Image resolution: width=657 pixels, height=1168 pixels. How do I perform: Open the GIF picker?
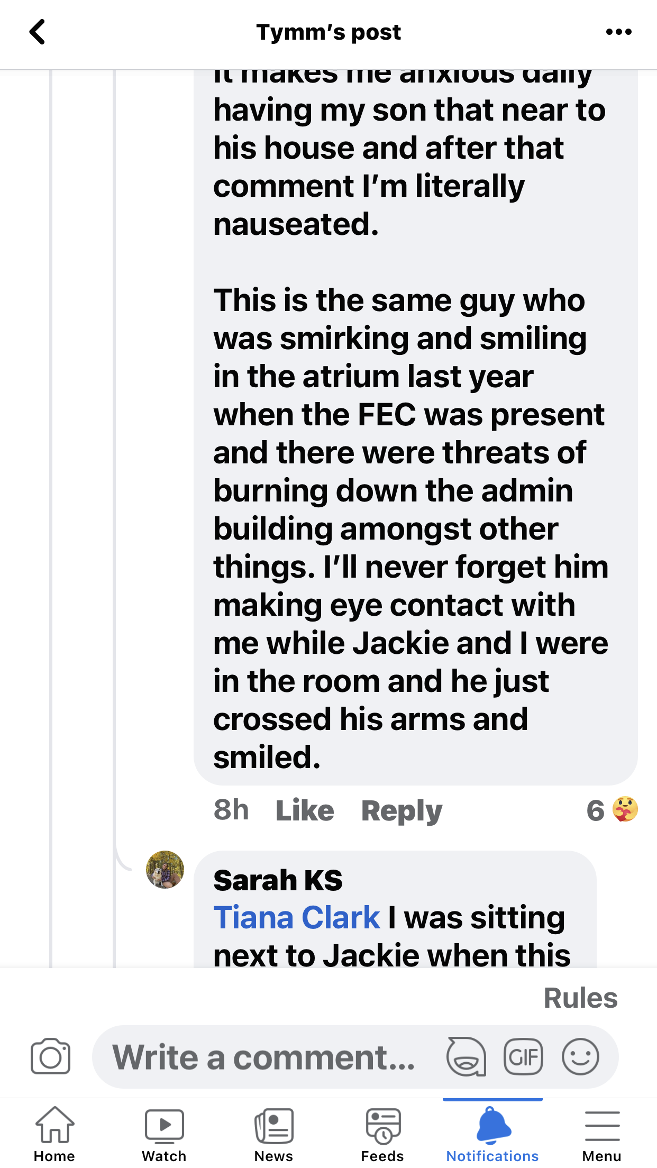(523, 1057)
